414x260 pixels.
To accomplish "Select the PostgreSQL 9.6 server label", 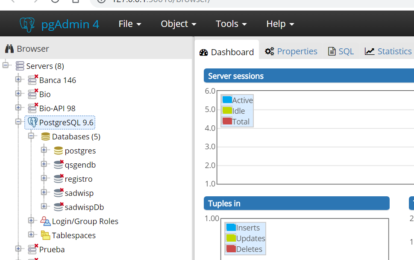I will (66, 122).
